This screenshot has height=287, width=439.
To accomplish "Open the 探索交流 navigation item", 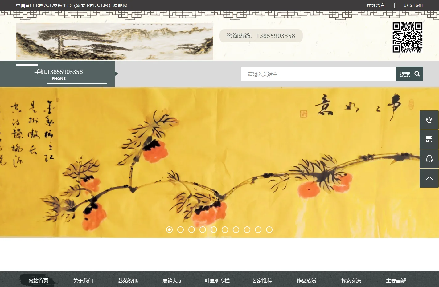I will (351, 281).
